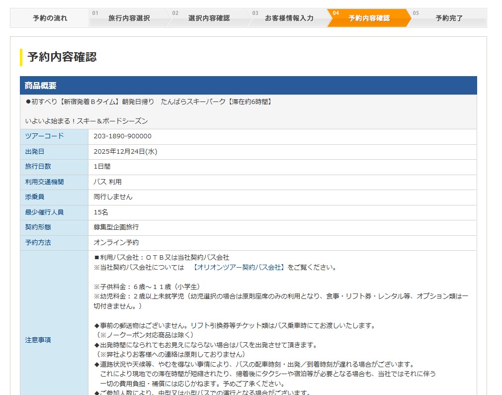Viewport: 502px width, 395px height.
Task: Select step 02 選択内容確認
Action: (x=209, y=18)
